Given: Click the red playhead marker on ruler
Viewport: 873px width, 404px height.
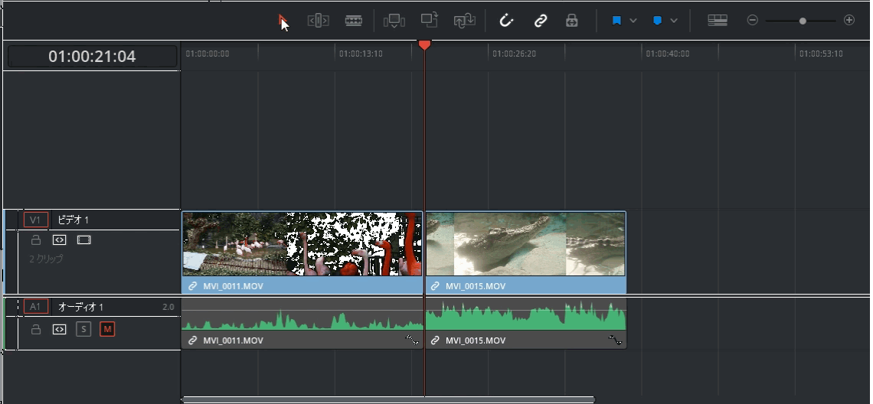Looking at the screenshot, I should click(x=424, y=45).
